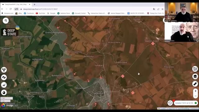Click the Hryhorivka map label
This screenshot has width=199, height=112.
click(x=37, y=59)
